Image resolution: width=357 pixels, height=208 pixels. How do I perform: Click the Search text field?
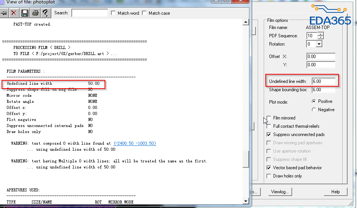point(89,13)
